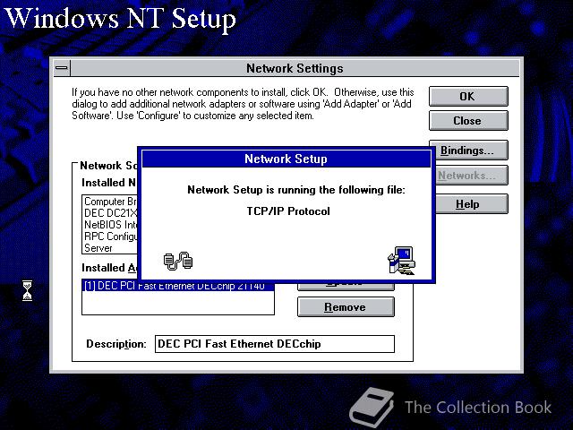Click the Networks... button
The width and height of the screenshot is (573, 430).
(471, 176)
